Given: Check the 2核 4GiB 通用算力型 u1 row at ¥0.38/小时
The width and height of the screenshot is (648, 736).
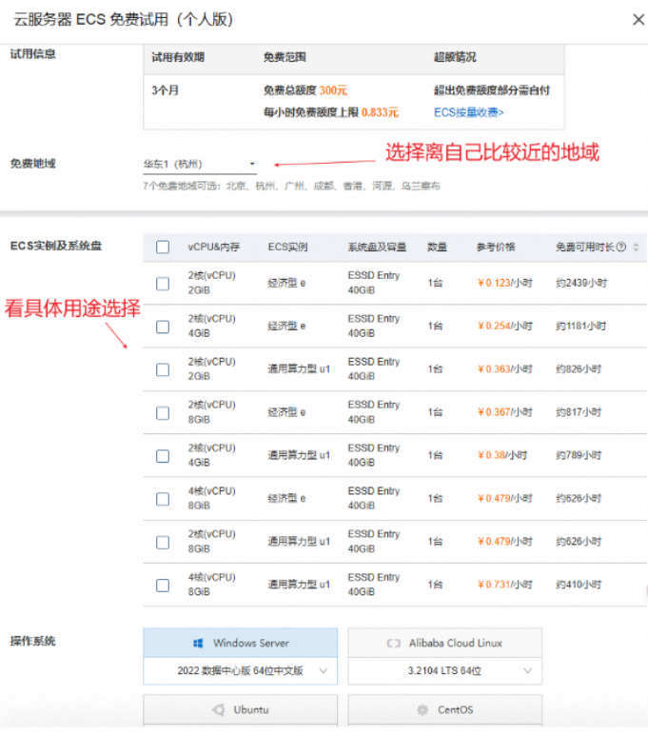Looking at the screenshot, I should pos(163,456).
